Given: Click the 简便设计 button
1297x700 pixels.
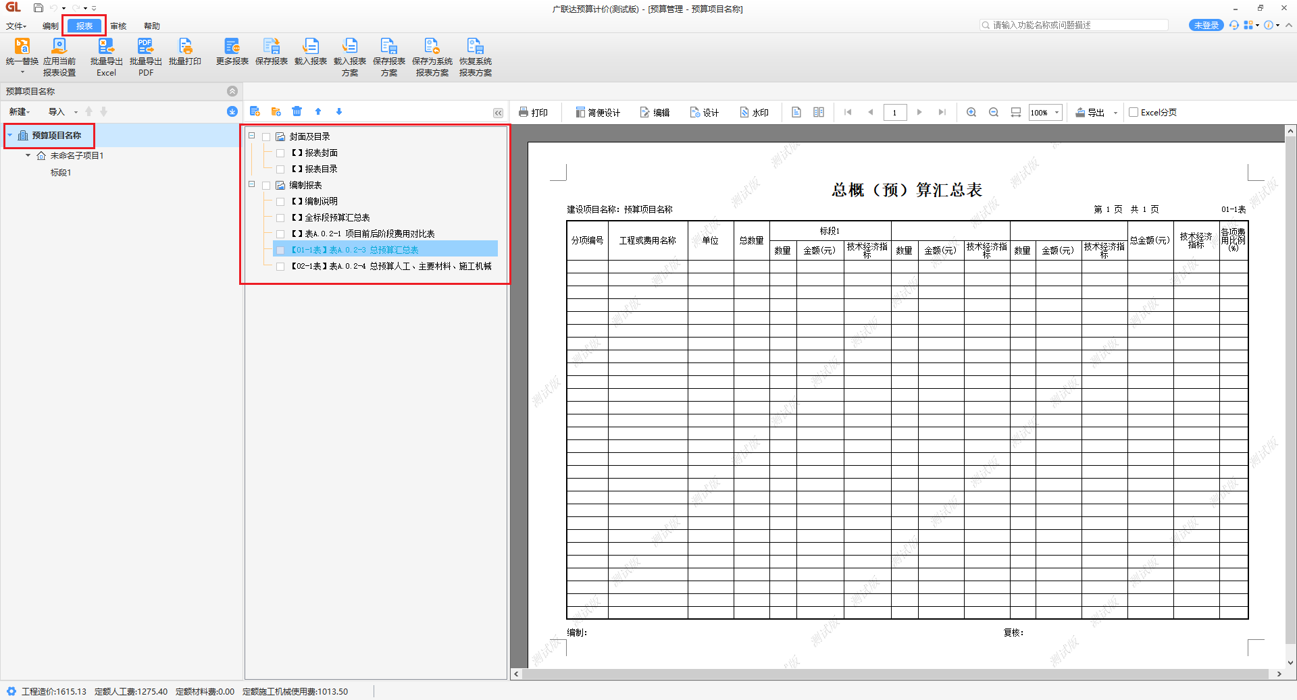Looking at the screenshot, I should pos(598,112).
